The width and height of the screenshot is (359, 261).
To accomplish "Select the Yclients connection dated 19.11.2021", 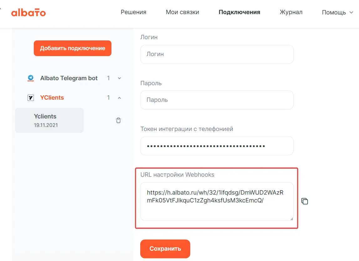I will pyautogui.click(x=49, y=120).
